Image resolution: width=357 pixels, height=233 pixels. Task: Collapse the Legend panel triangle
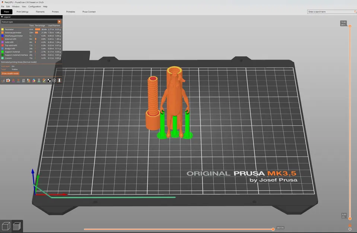click(x=2, y=17)
